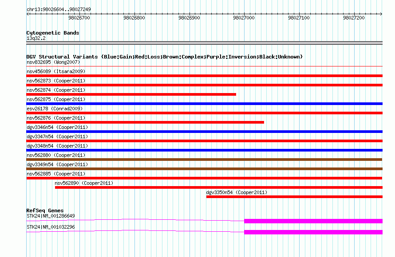
Task: Open the nsv562876 (Cooper2011) variant label
Action: [x=56, y=118]
